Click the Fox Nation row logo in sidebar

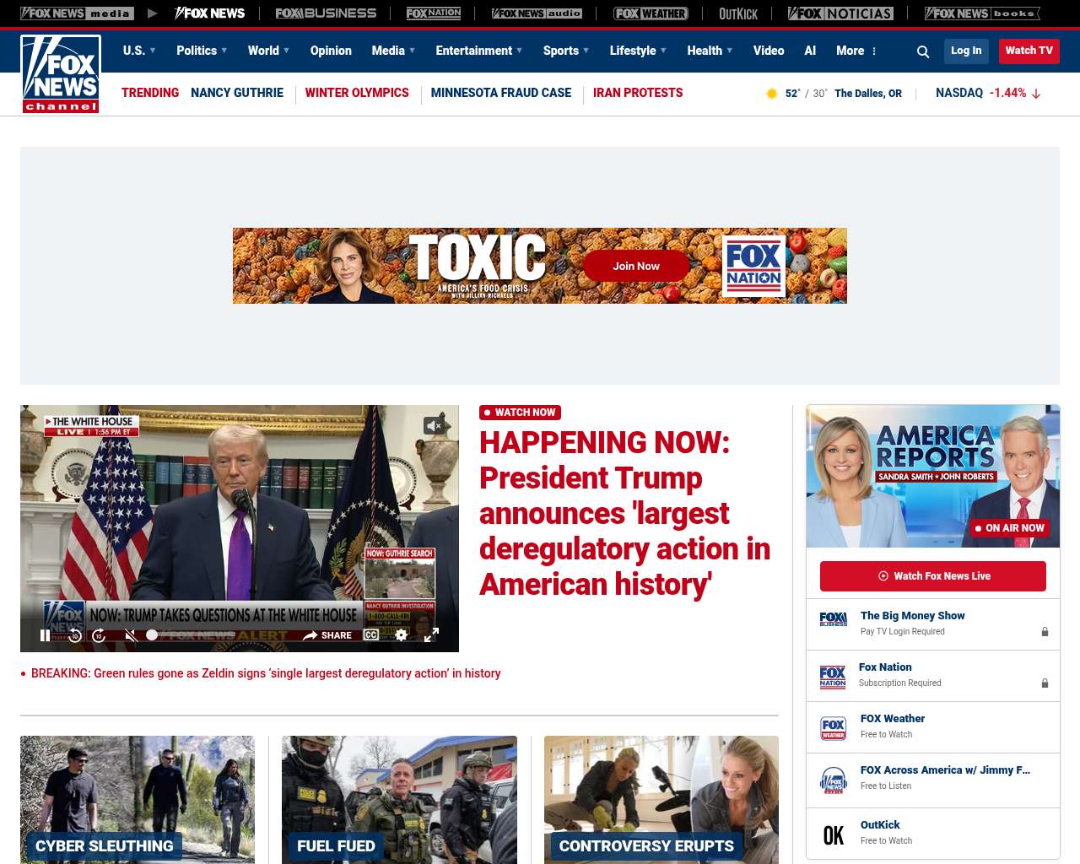tap(833, 676)
